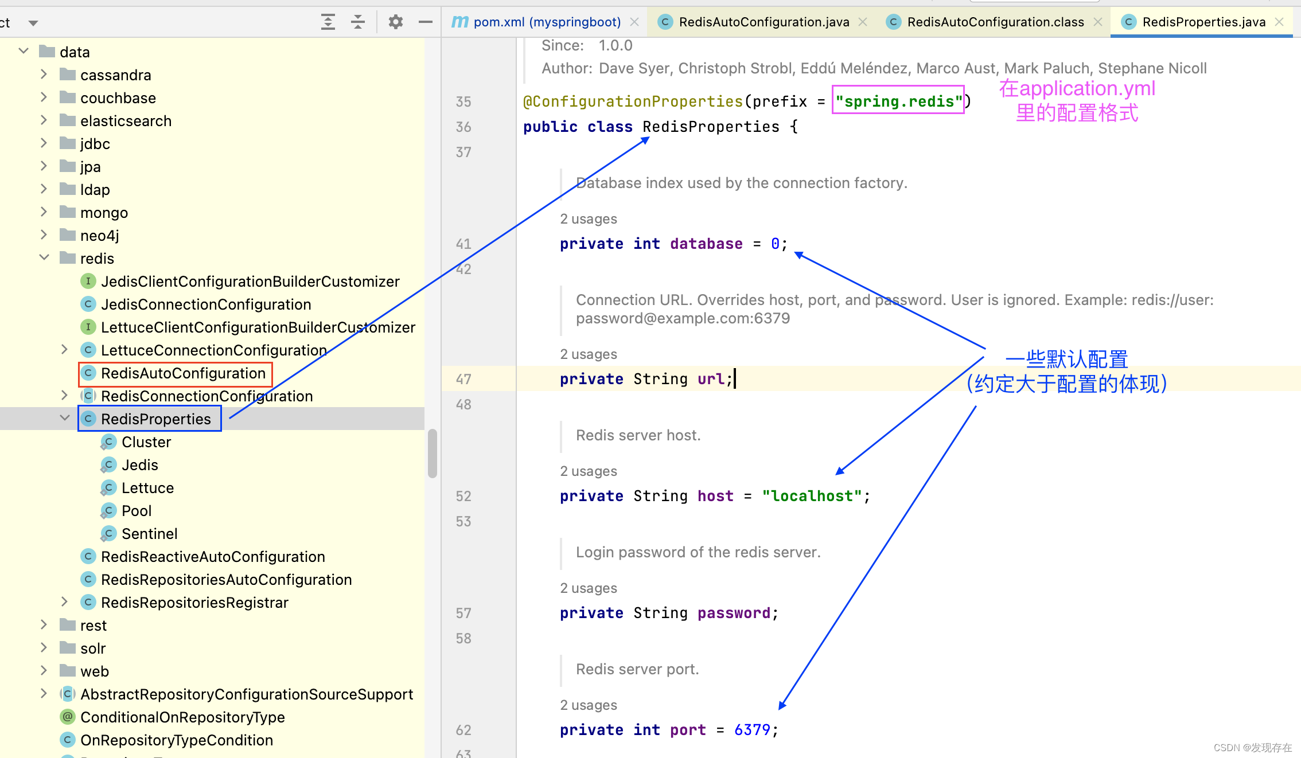Click Cluster inner class icon
1301x758 pixels.
click(108, 441)
